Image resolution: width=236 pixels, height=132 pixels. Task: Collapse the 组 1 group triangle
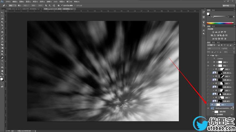211,56
